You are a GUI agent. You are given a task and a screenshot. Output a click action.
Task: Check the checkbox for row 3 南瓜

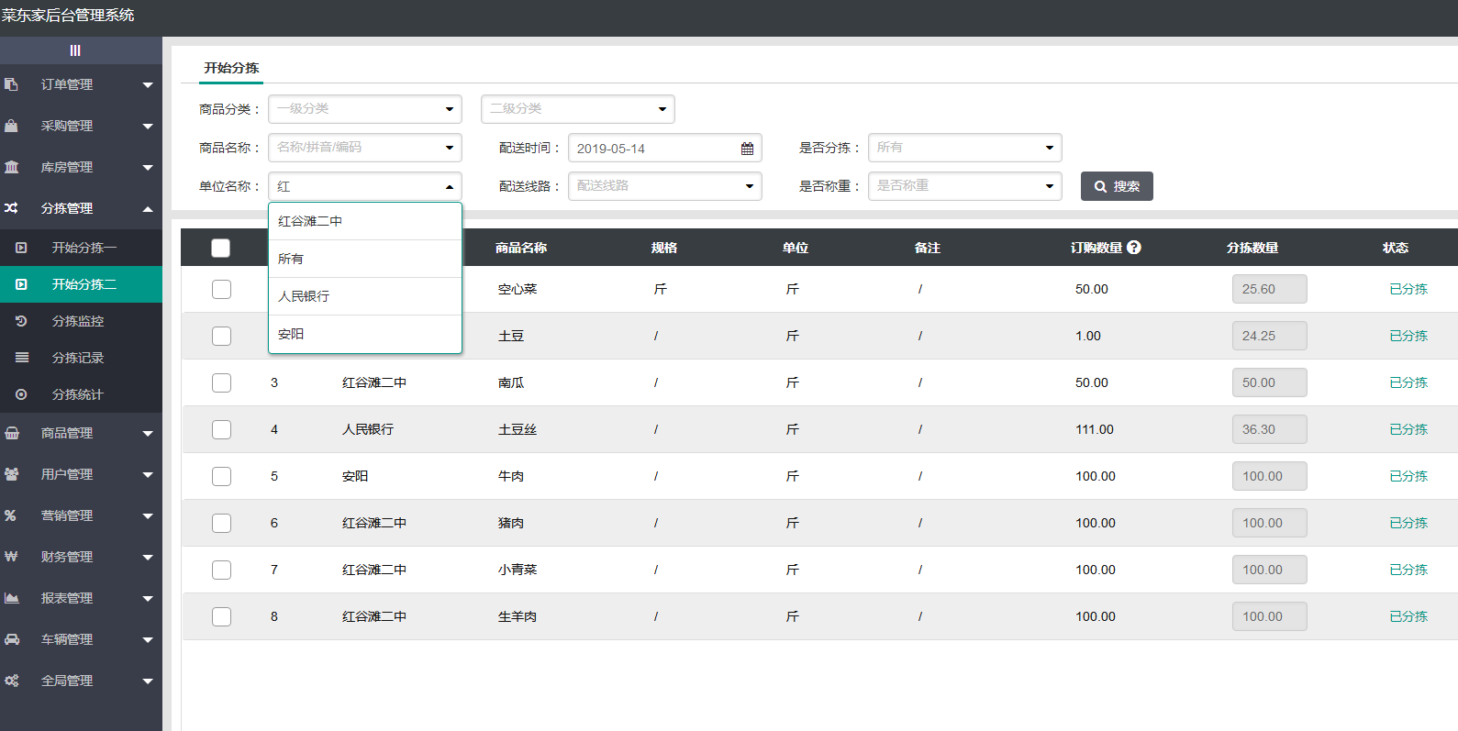click(x=221, y=382)
